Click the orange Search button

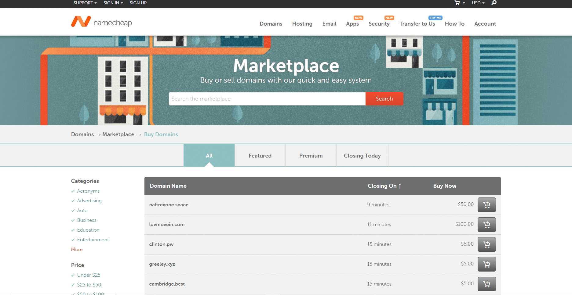point(384,99)
